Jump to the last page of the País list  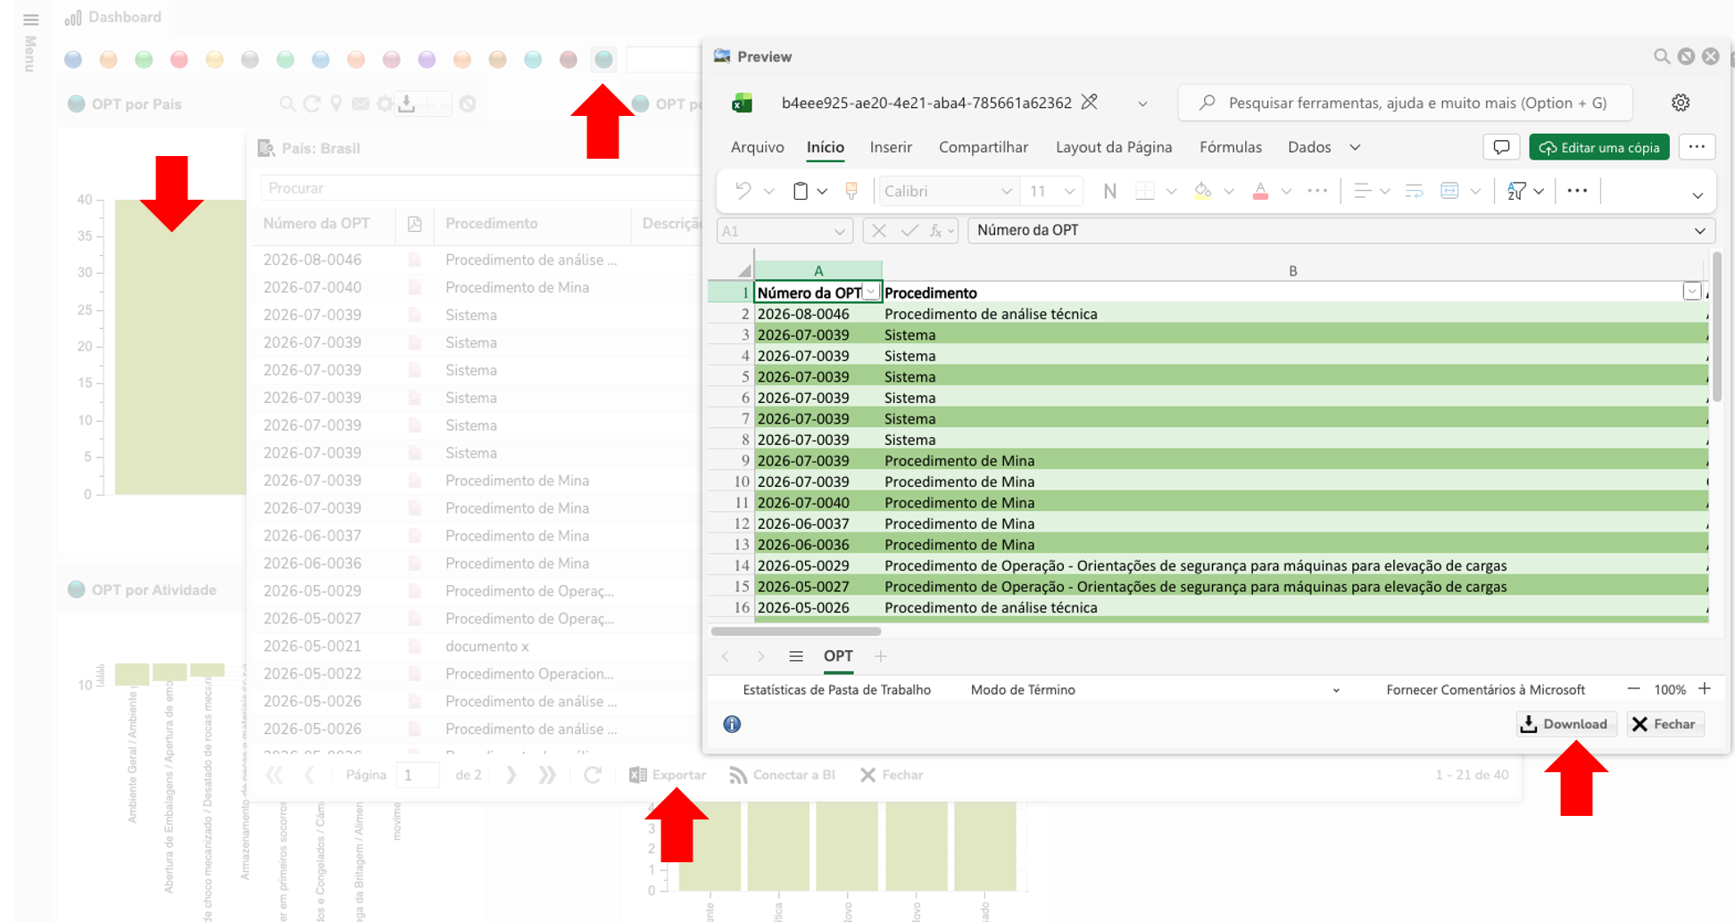(x=547, y=775)
